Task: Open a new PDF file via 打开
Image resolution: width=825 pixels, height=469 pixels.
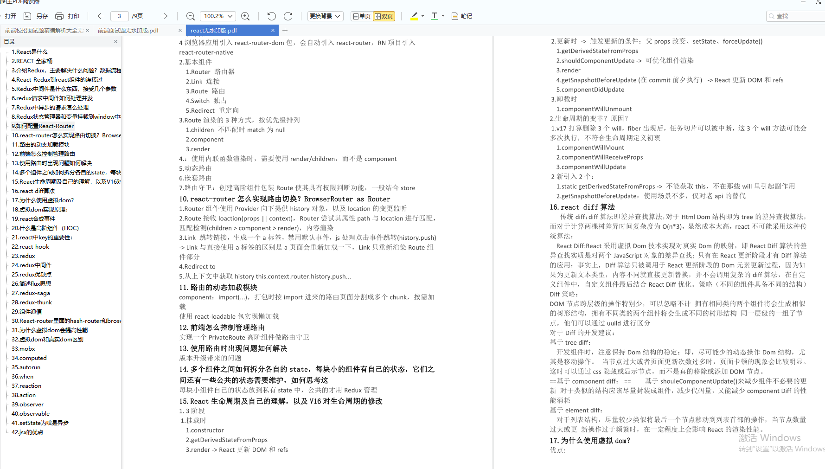Action: tap(10, 16)
